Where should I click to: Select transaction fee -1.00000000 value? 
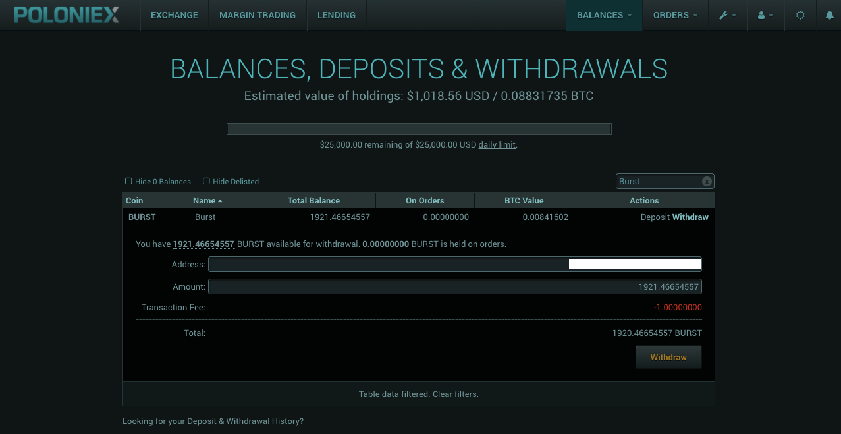678,308
